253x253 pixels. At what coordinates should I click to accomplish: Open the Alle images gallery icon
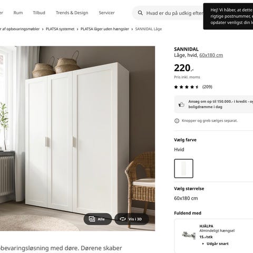click(x=92, y=219)
